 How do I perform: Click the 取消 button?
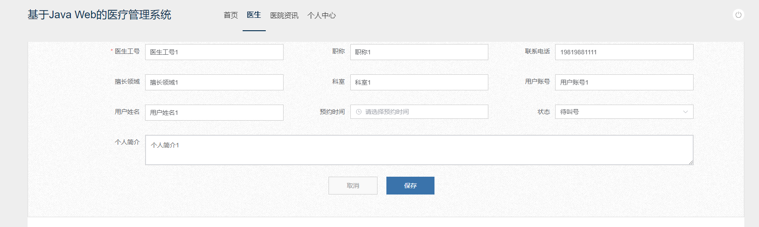click(353, 186)
